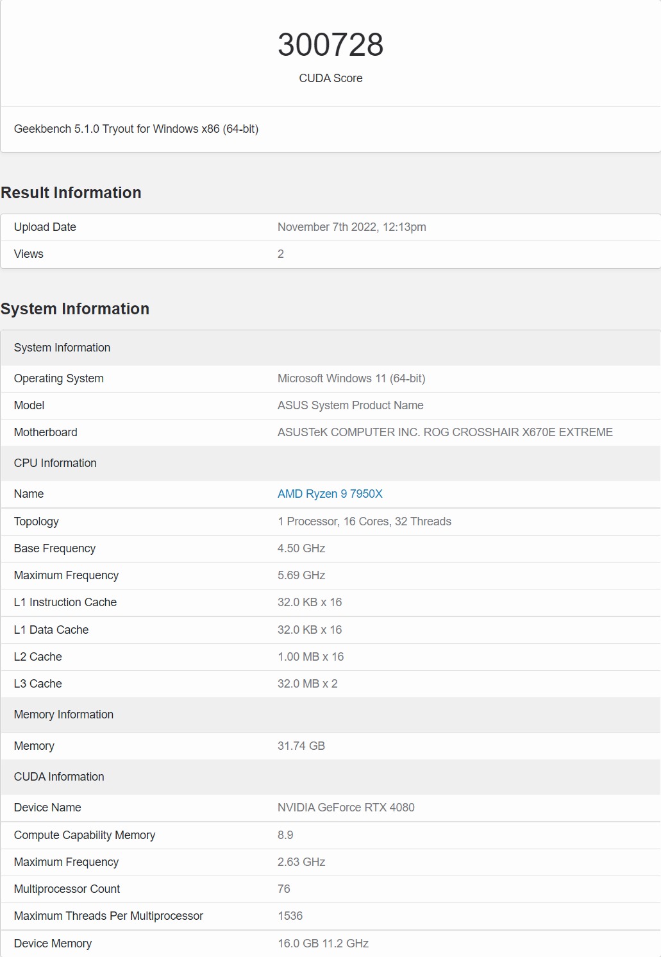Select the '31.74 GB' memory value
Screen dimensions: 661x957
[x=301, y=746]
